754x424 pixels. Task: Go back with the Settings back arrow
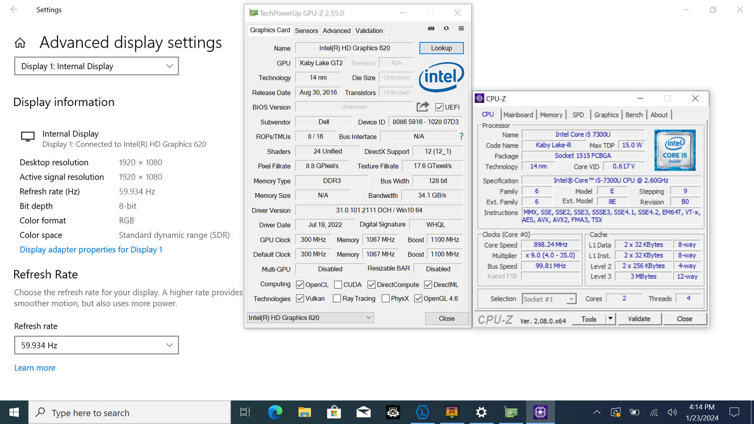pos(14,9)
